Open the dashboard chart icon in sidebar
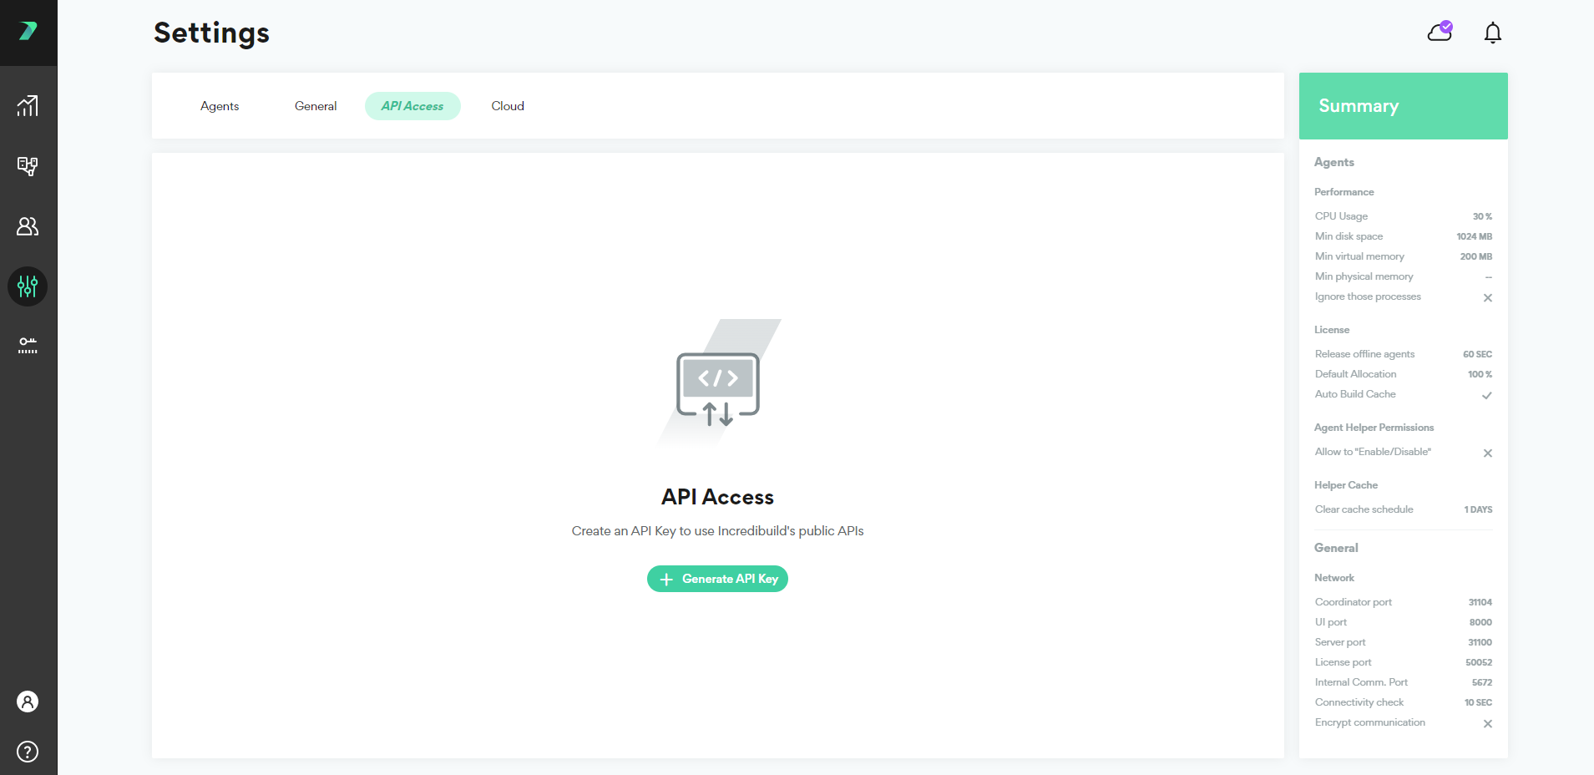Screen dimensions: 1594x775 pyautogui.click(x=28, y=106)
